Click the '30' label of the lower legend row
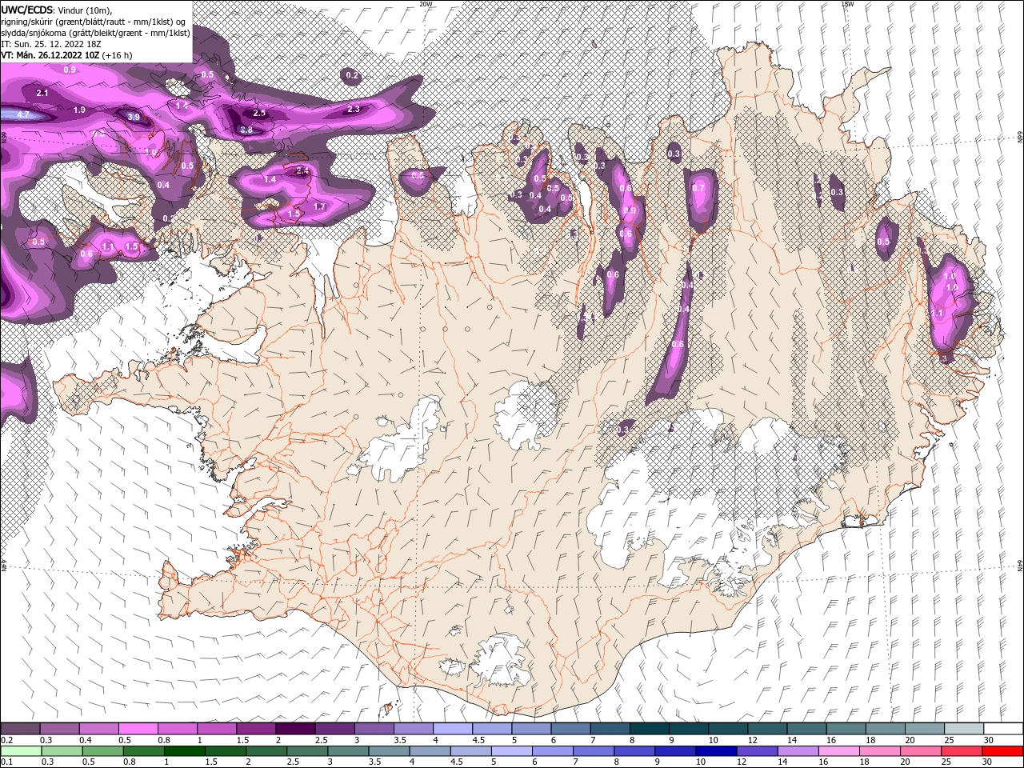 tap(989, 762)
